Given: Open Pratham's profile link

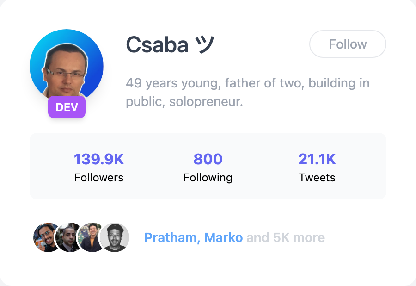Looking at the screenshot, I should (171, 238).
